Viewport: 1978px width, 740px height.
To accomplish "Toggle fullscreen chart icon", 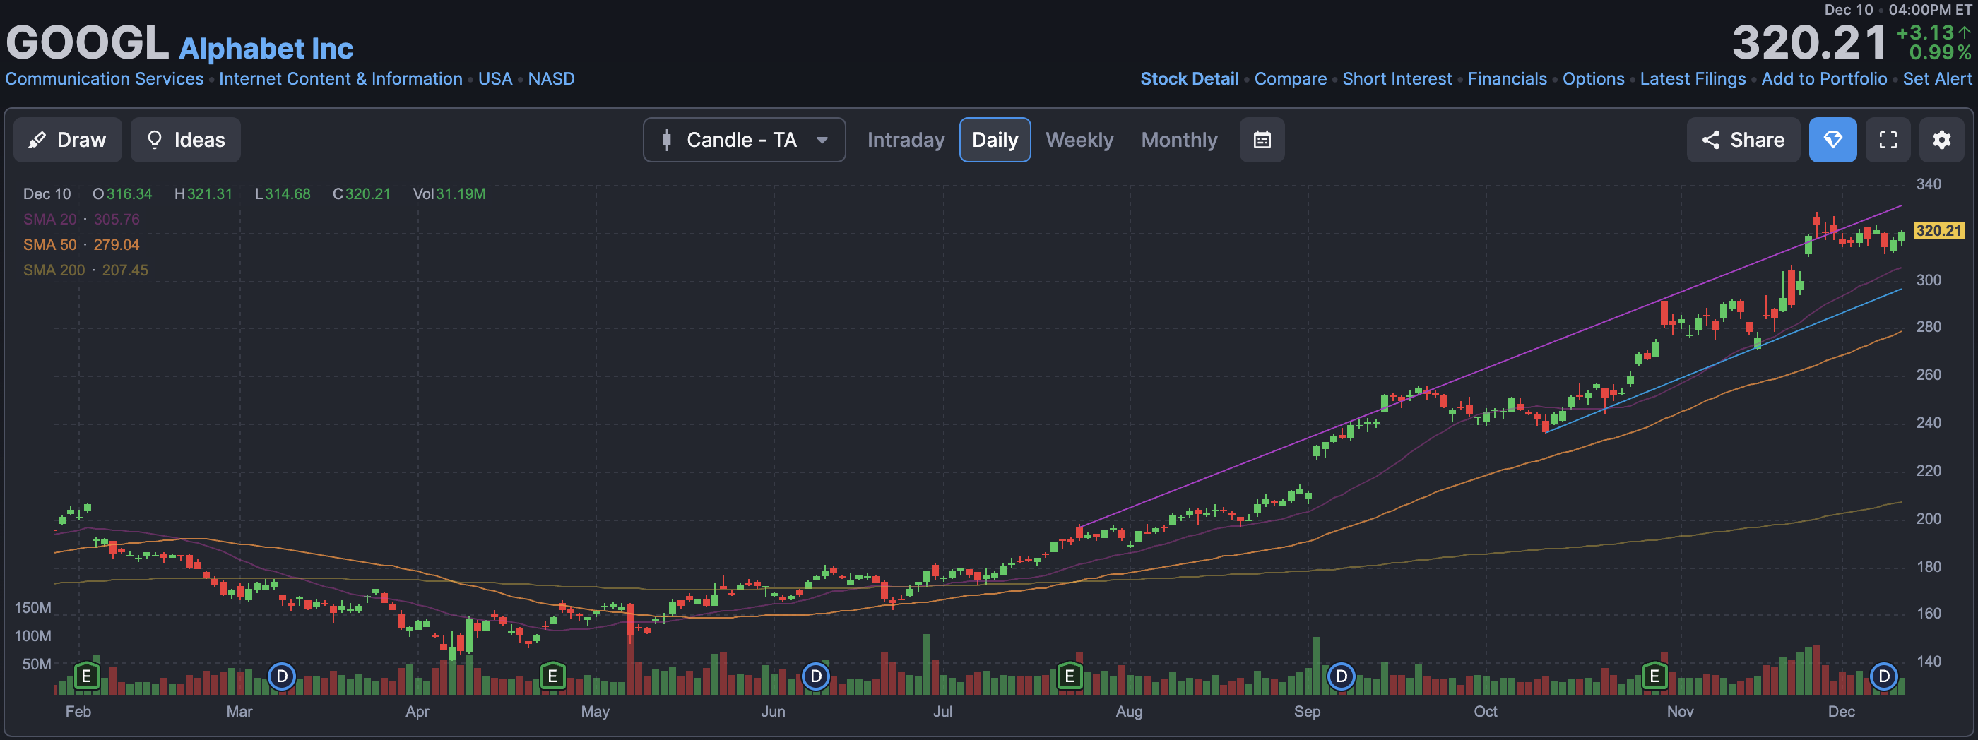I will (1888, 140).
